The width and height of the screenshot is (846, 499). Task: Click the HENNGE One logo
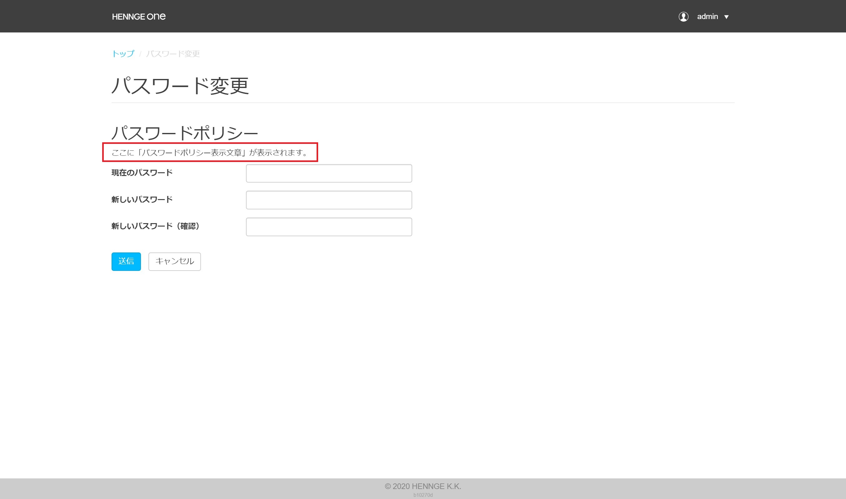139,17
